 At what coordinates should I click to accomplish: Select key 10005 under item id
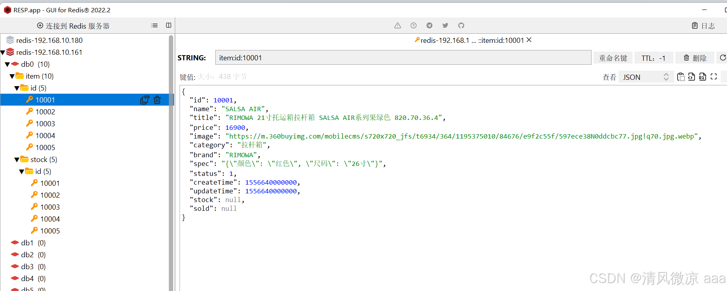click(45, 147)
